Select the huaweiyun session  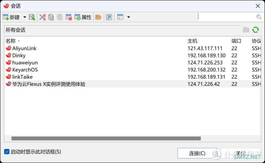pyautogui.click(x=25, y=63)
